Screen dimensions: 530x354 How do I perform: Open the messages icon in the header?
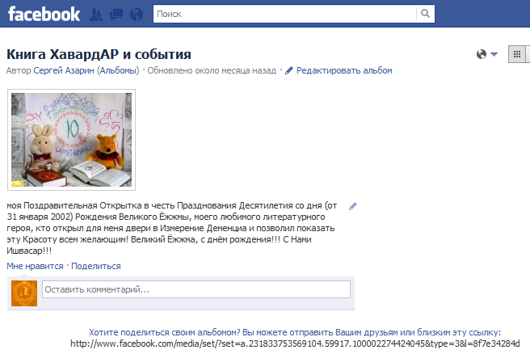116,15
